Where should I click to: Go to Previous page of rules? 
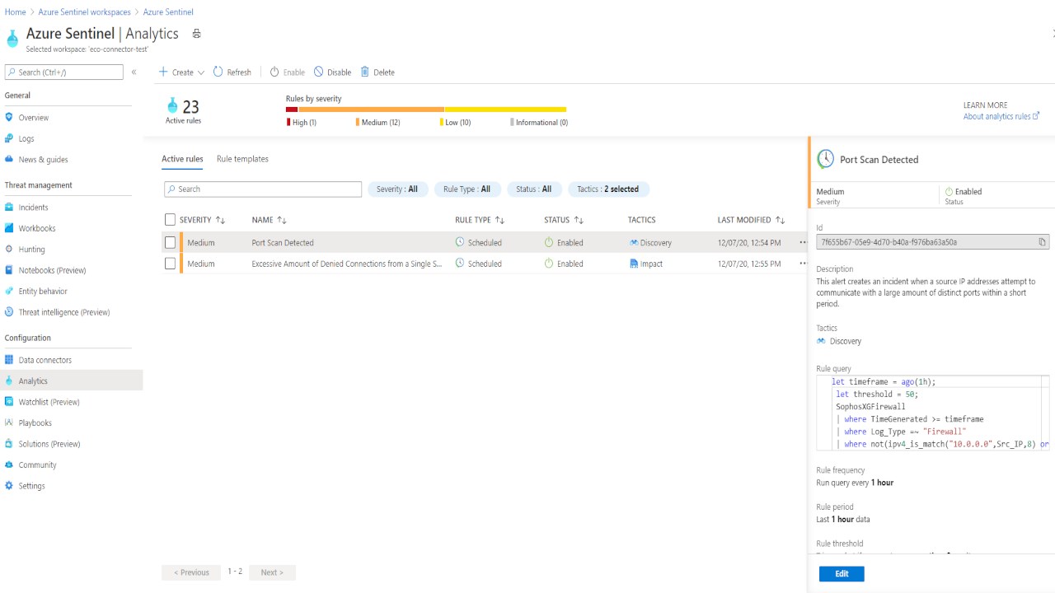coord(191,572)
